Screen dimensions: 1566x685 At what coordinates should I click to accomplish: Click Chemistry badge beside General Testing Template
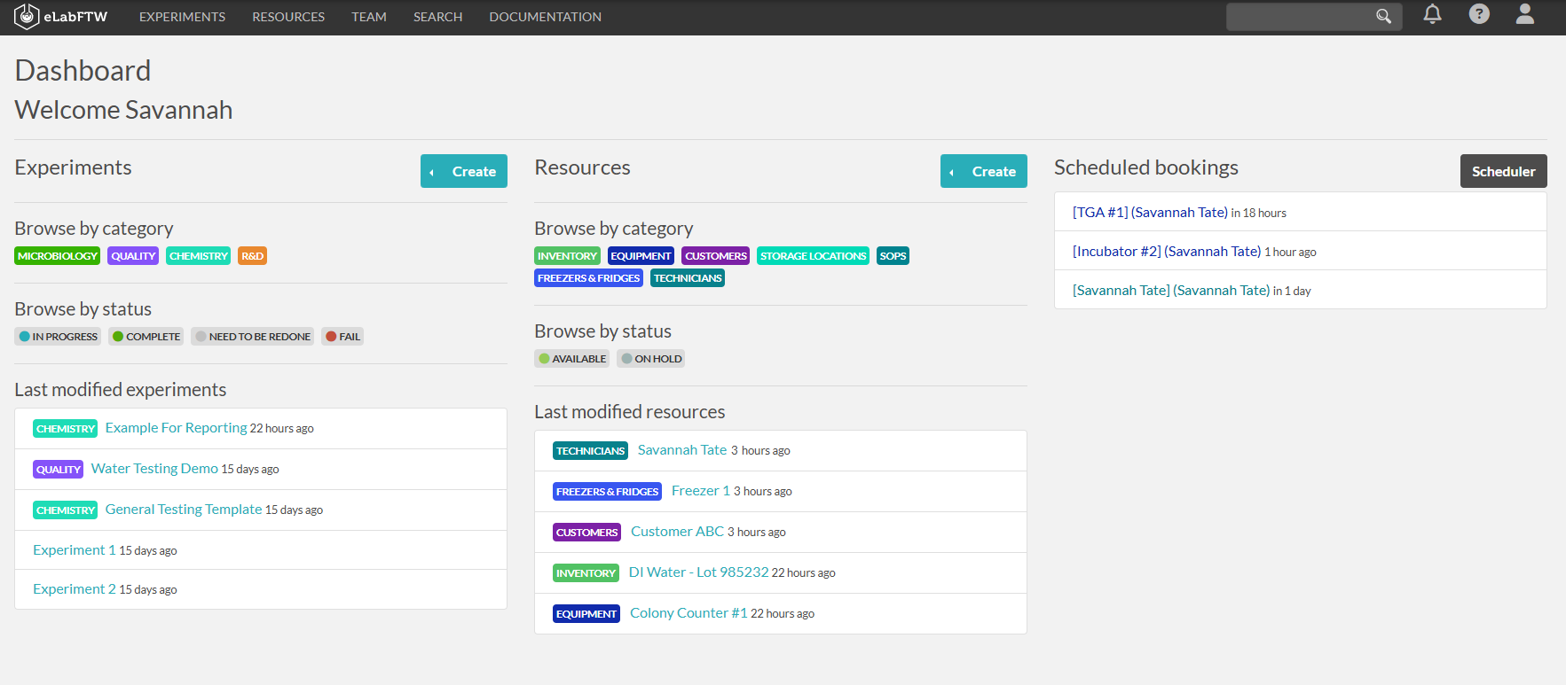click(x=66, y=510)
